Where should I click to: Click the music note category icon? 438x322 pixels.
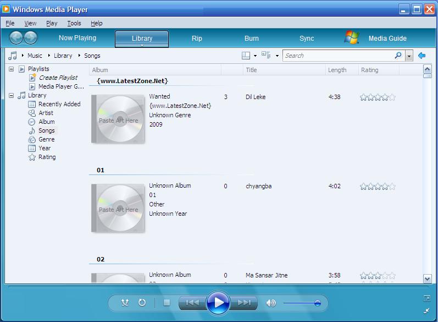click(x=12, y=56)
